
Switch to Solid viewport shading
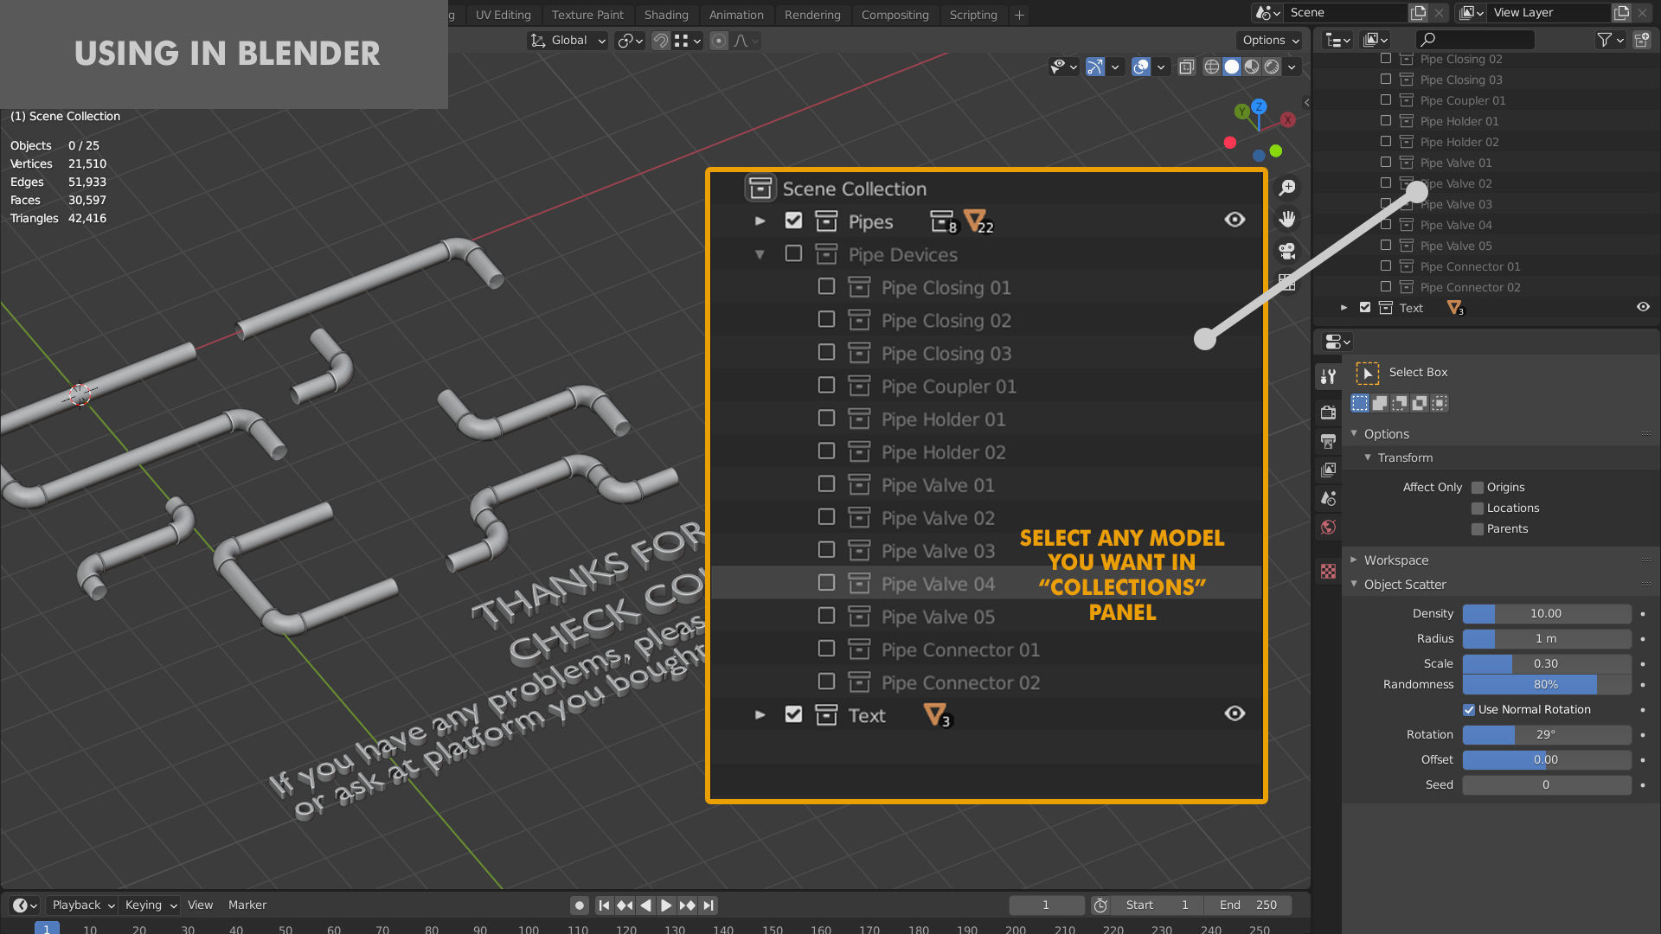coord(1232,67)
